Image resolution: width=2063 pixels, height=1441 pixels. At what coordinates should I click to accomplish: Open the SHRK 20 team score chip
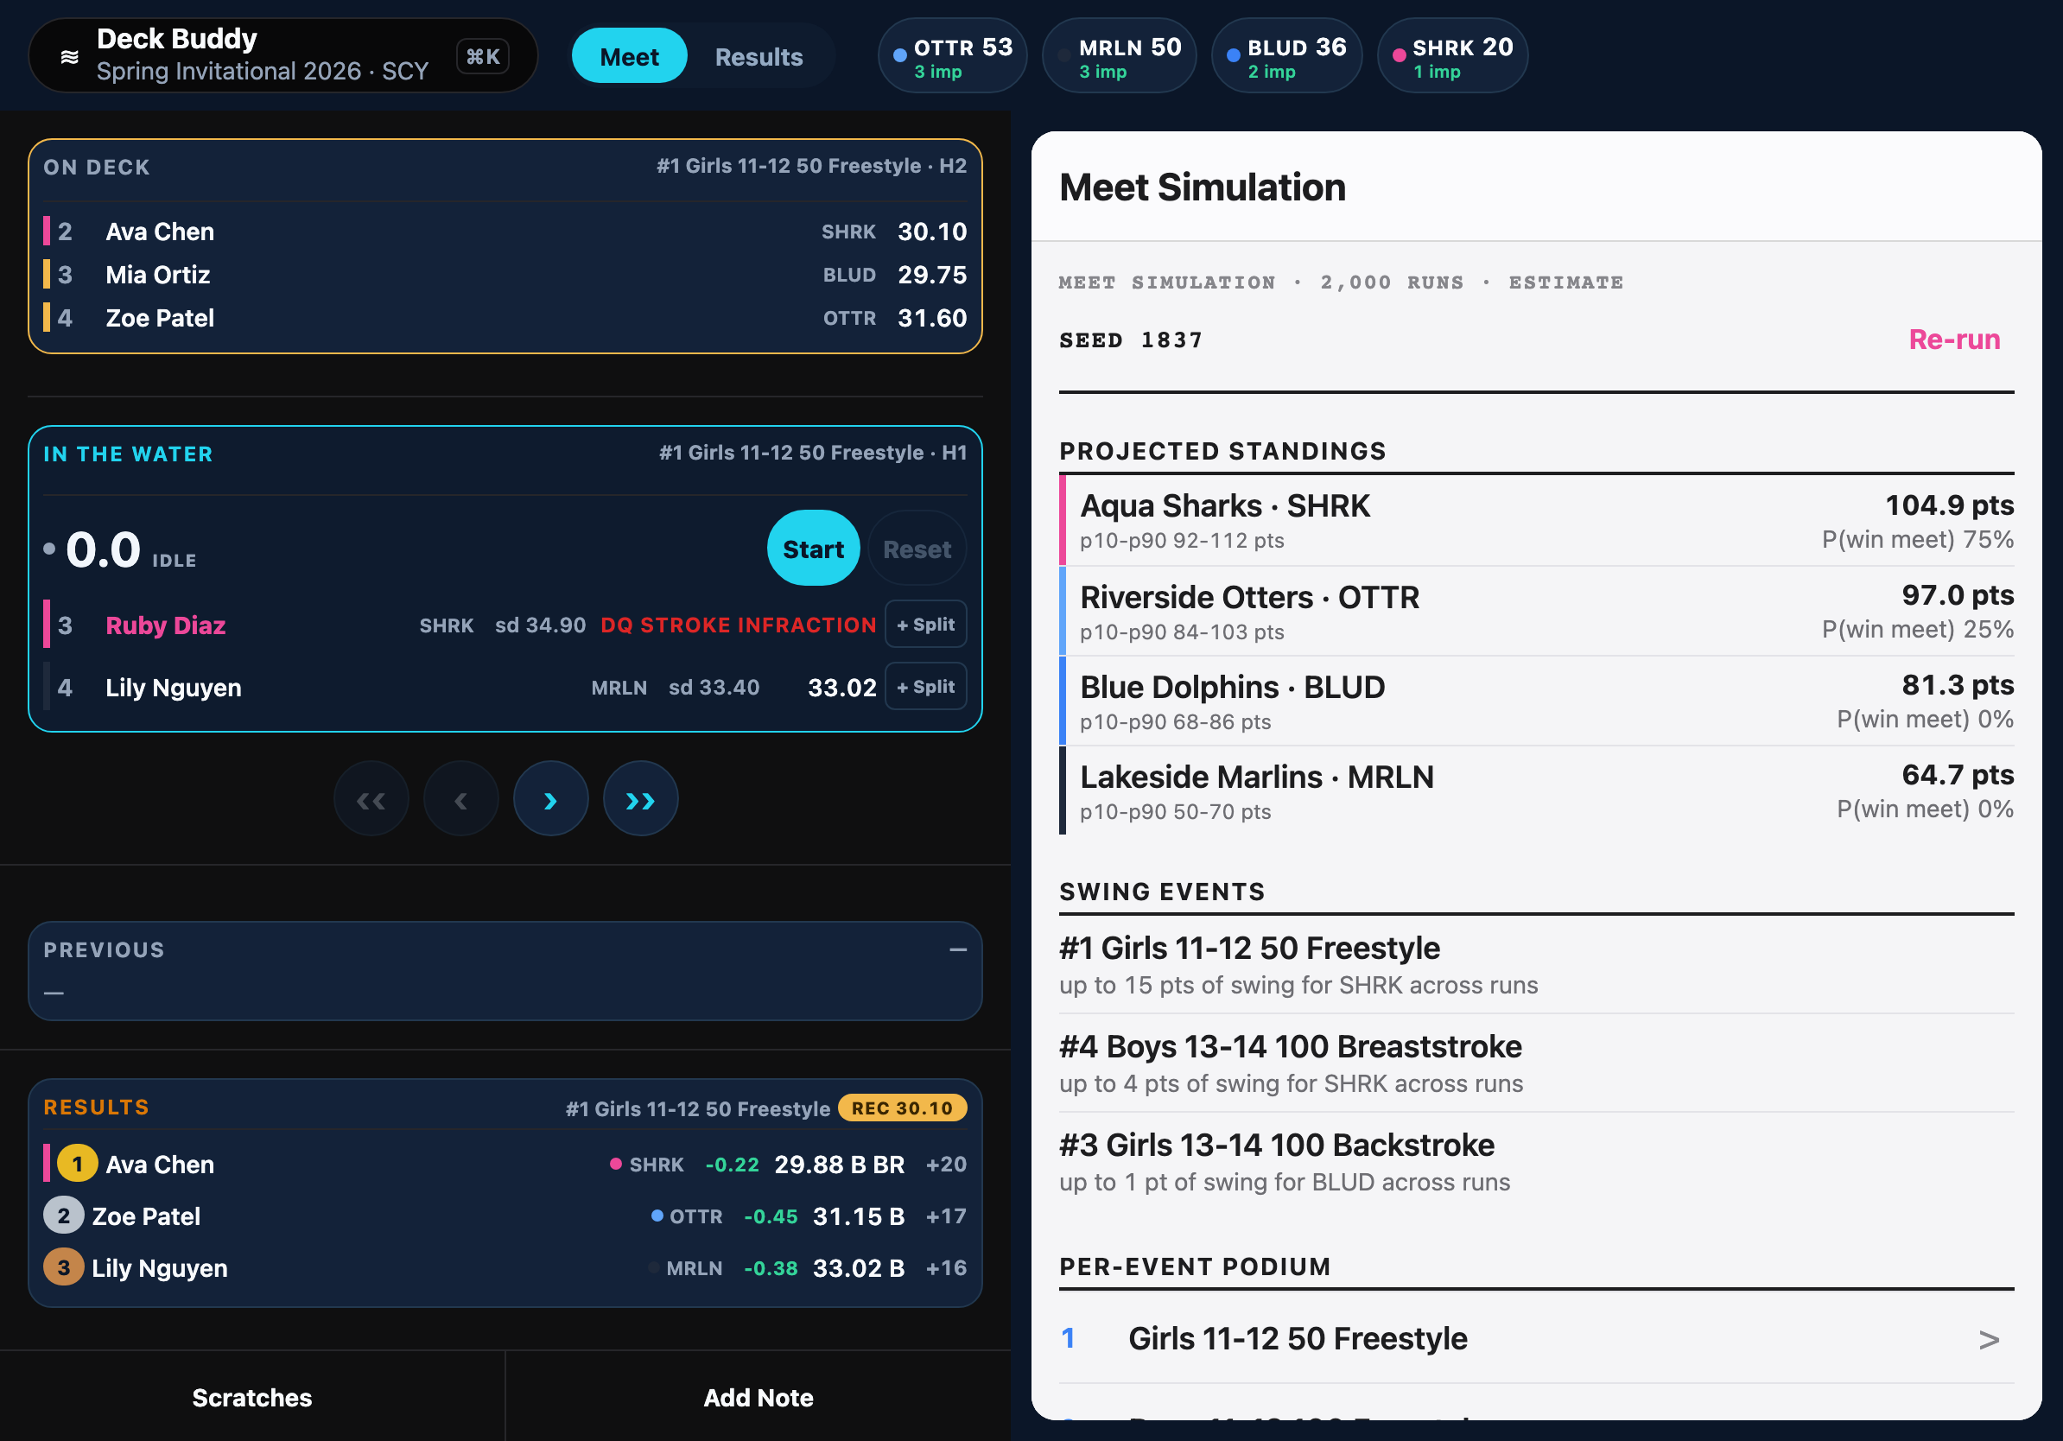1453,57
